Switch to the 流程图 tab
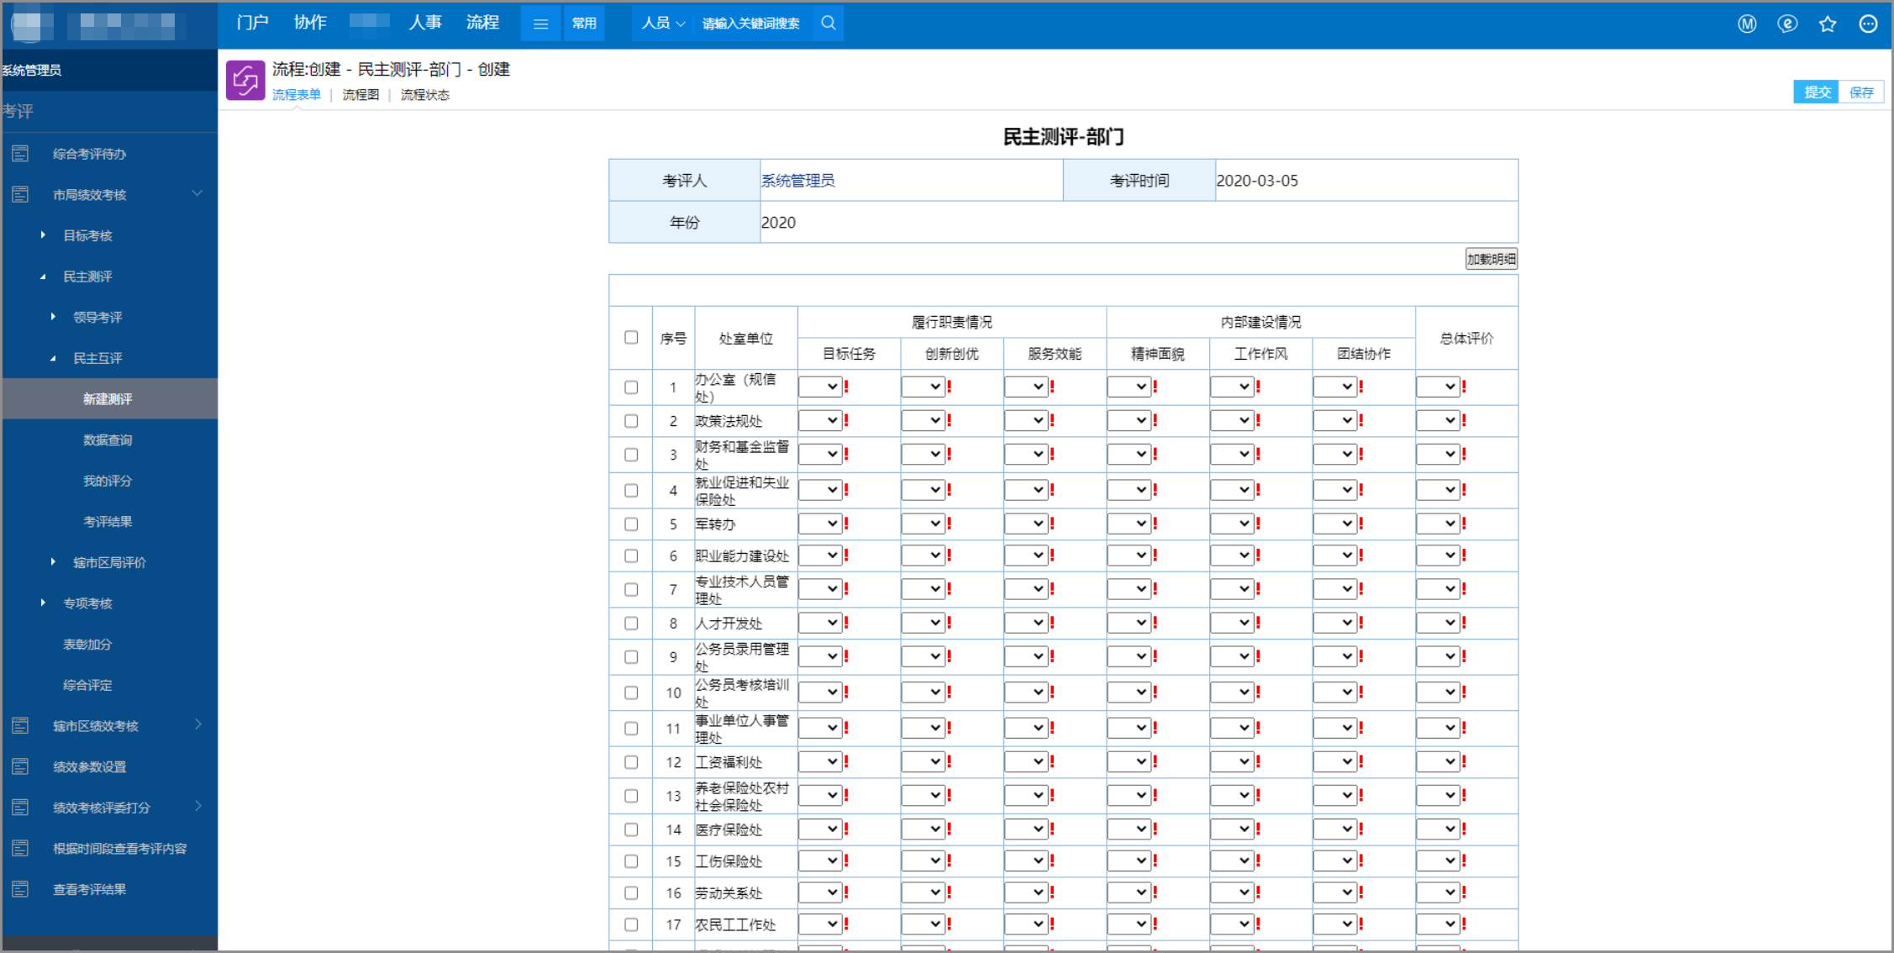This screenshot has width=1894, height=953. click(360, 95)
